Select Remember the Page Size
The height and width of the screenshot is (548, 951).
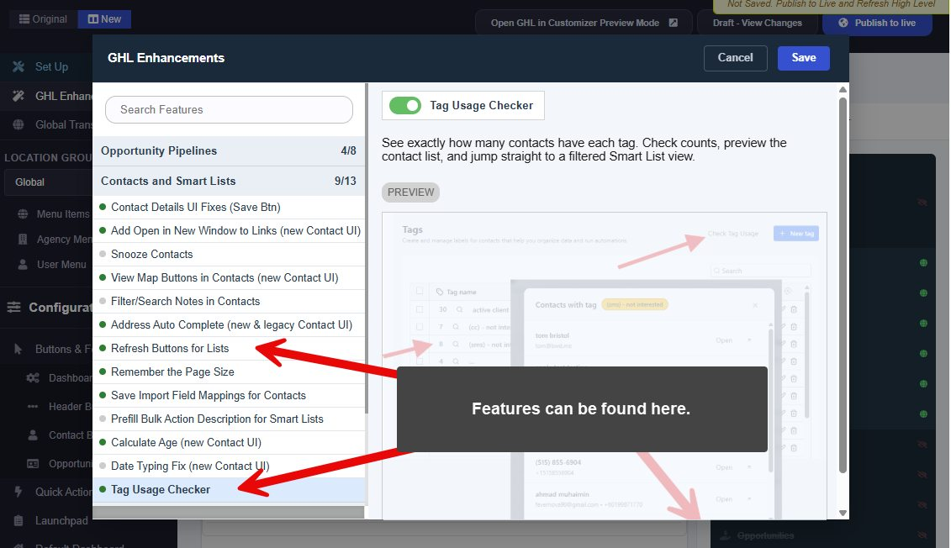pyautogui.click(x=229, y=372)
